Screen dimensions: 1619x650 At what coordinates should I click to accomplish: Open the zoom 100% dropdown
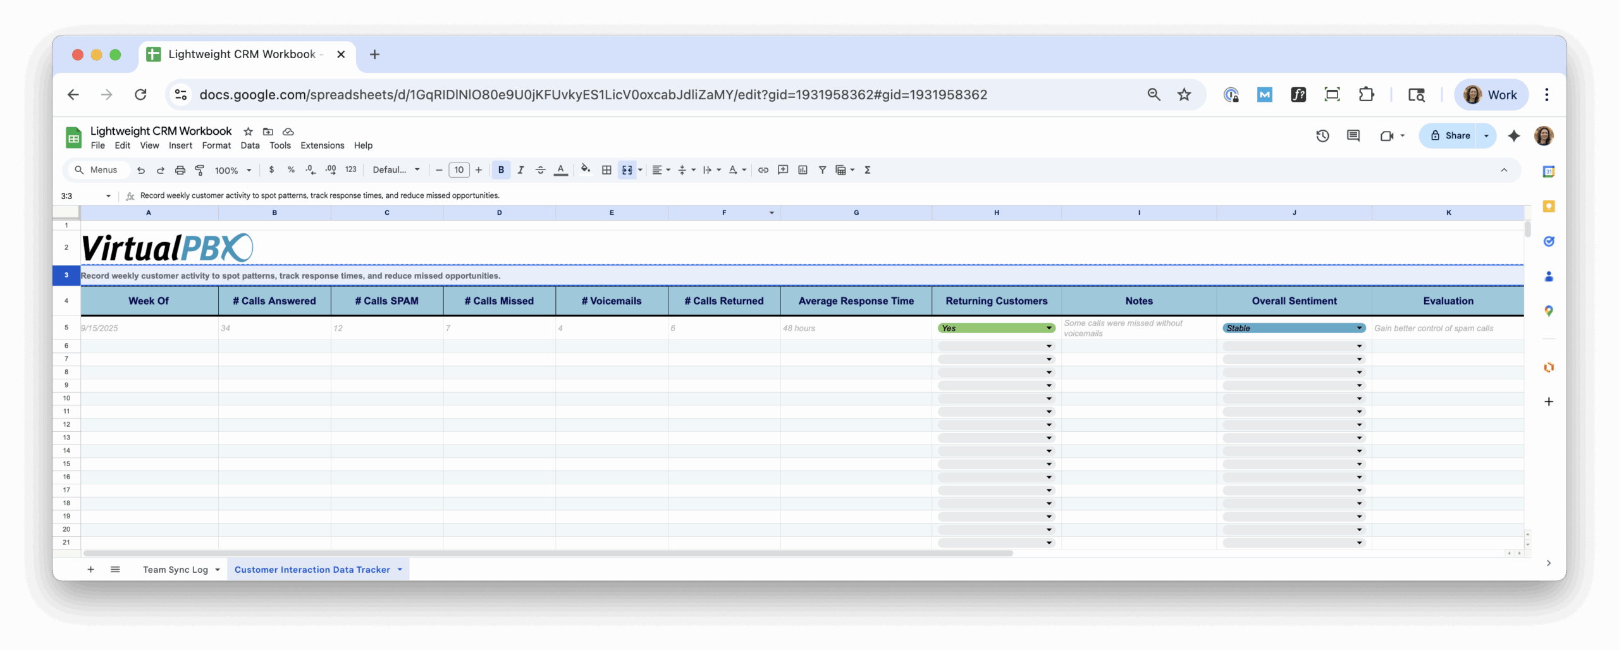(x=233, y=170)
